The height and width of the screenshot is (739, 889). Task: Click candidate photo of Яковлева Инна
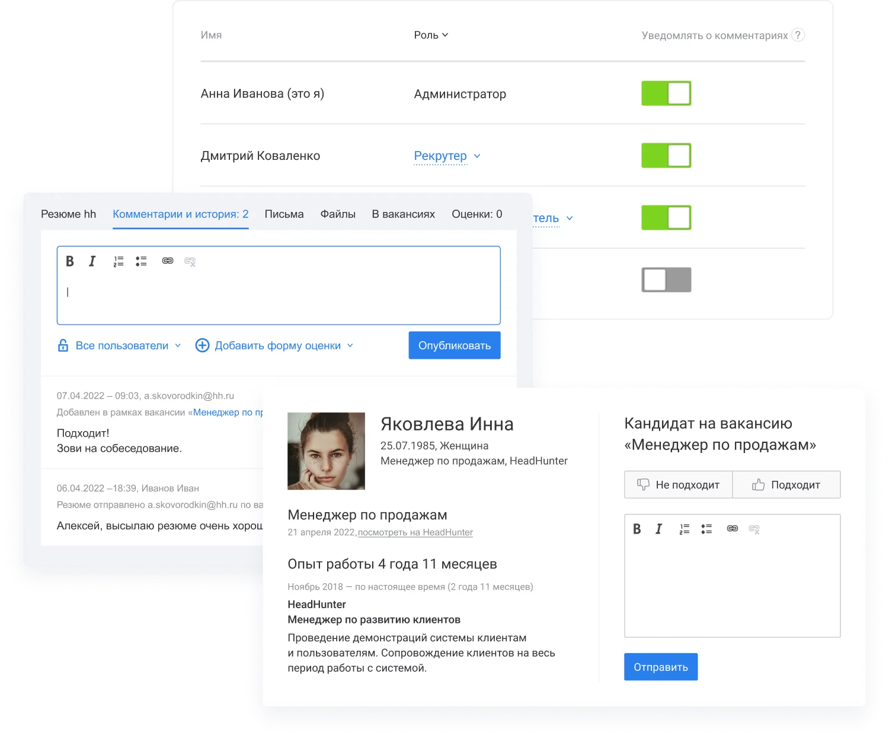coord(326,451)
